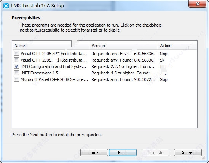This screenshot has height=163, width=209.
Task: Toggle Visual C++ 2005 SP1 Redistributable checkbox
Action: tap(16, 54)
